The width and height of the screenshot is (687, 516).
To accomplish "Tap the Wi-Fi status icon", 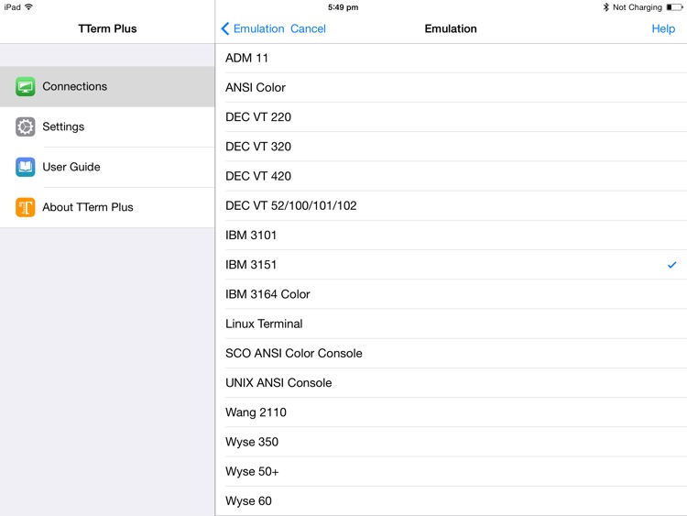I will click(x=29, y=7).
